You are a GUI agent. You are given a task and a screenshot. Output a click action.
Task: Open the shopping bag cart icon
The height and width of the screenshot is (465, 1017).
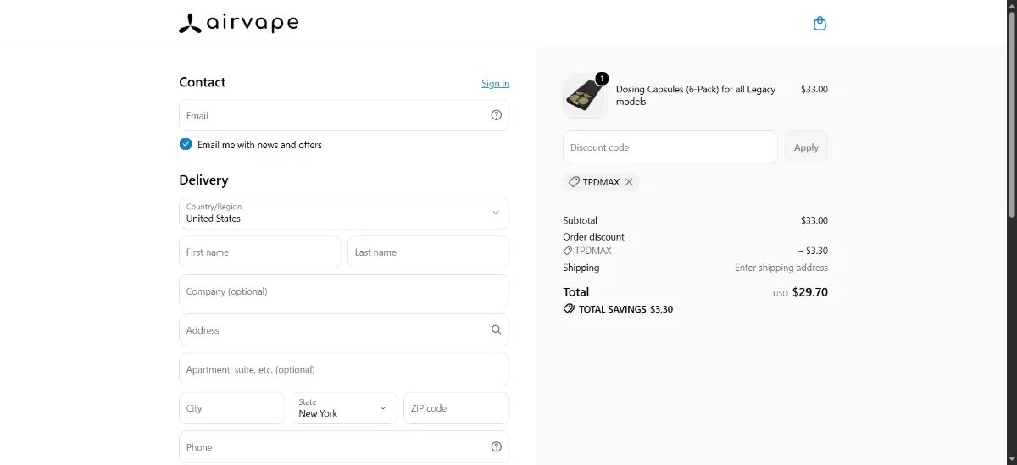[820, 24]
